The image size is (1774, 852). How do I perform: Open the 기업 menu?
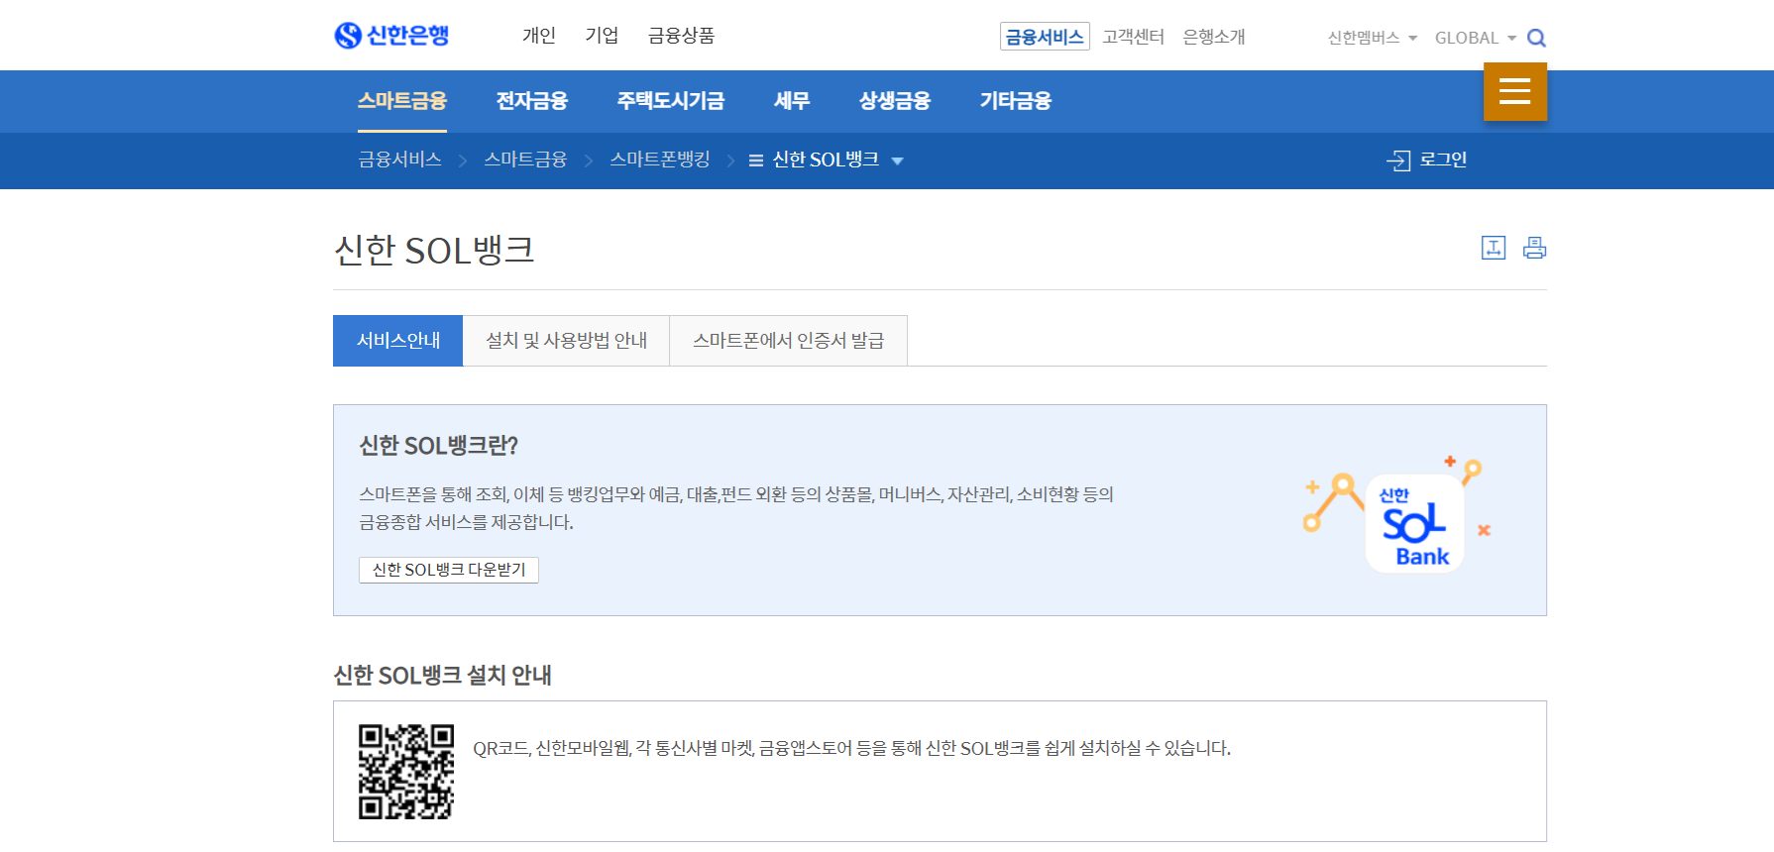pyautogui.click(x=602, y=36)
